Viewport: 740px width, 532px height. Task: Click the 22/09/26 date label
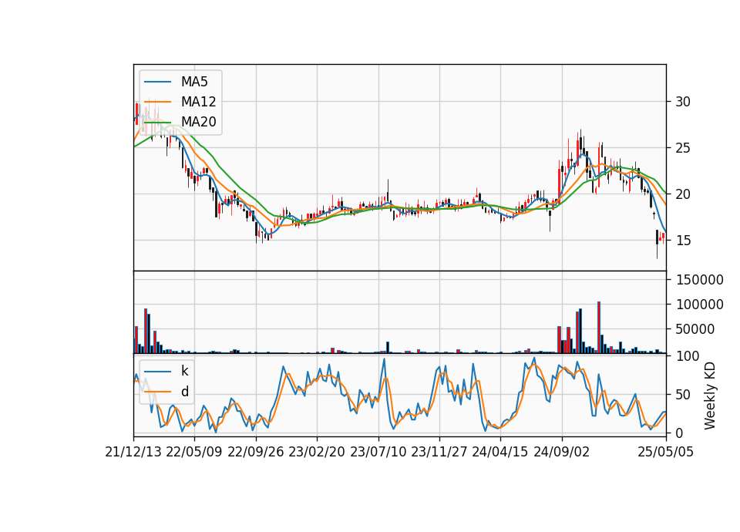(x=256, y=452)
